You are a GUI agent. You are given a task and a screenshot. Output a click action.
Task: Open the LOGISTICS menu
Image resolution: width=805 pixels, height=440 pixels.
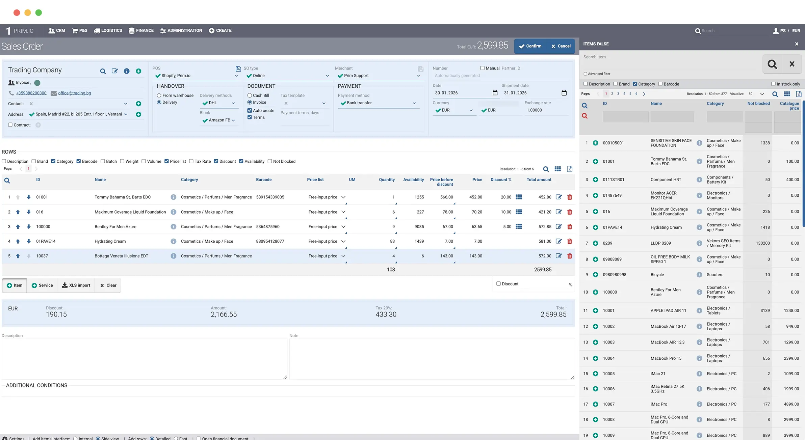(x=108, y=31)
